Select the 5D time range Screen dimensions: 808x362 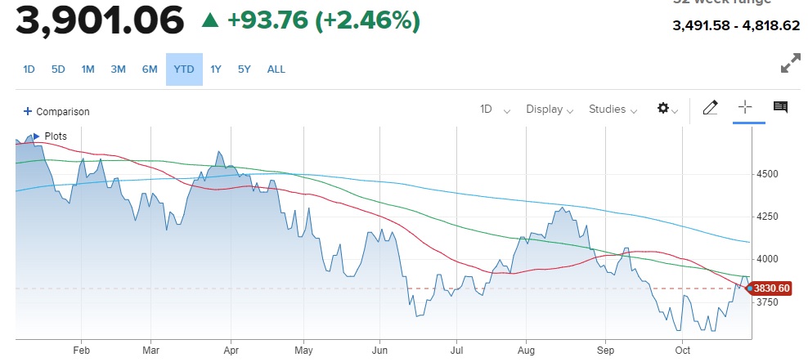[x=58, y=69]
